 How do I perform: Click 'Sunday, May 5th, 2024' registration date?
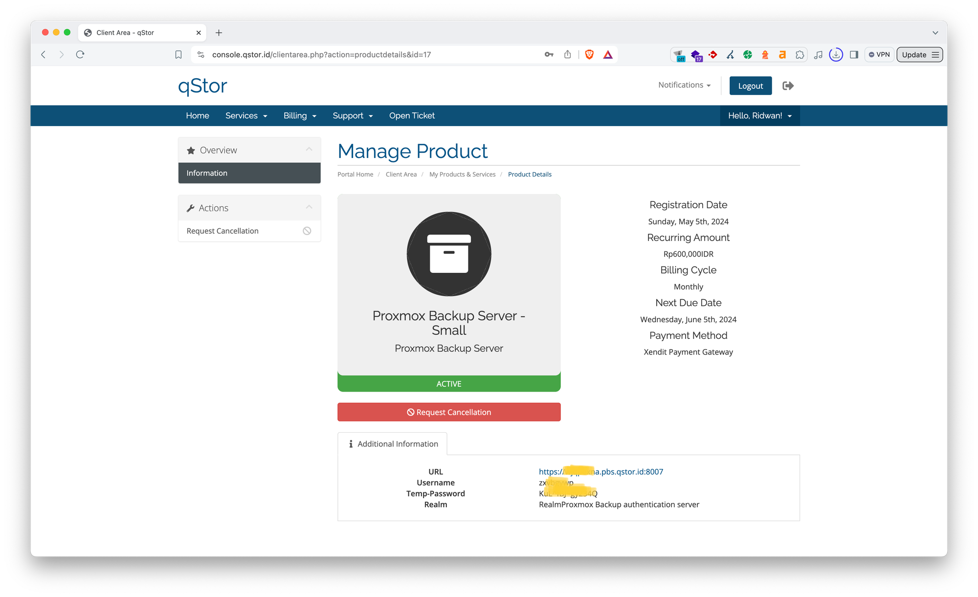pos(688,221)
